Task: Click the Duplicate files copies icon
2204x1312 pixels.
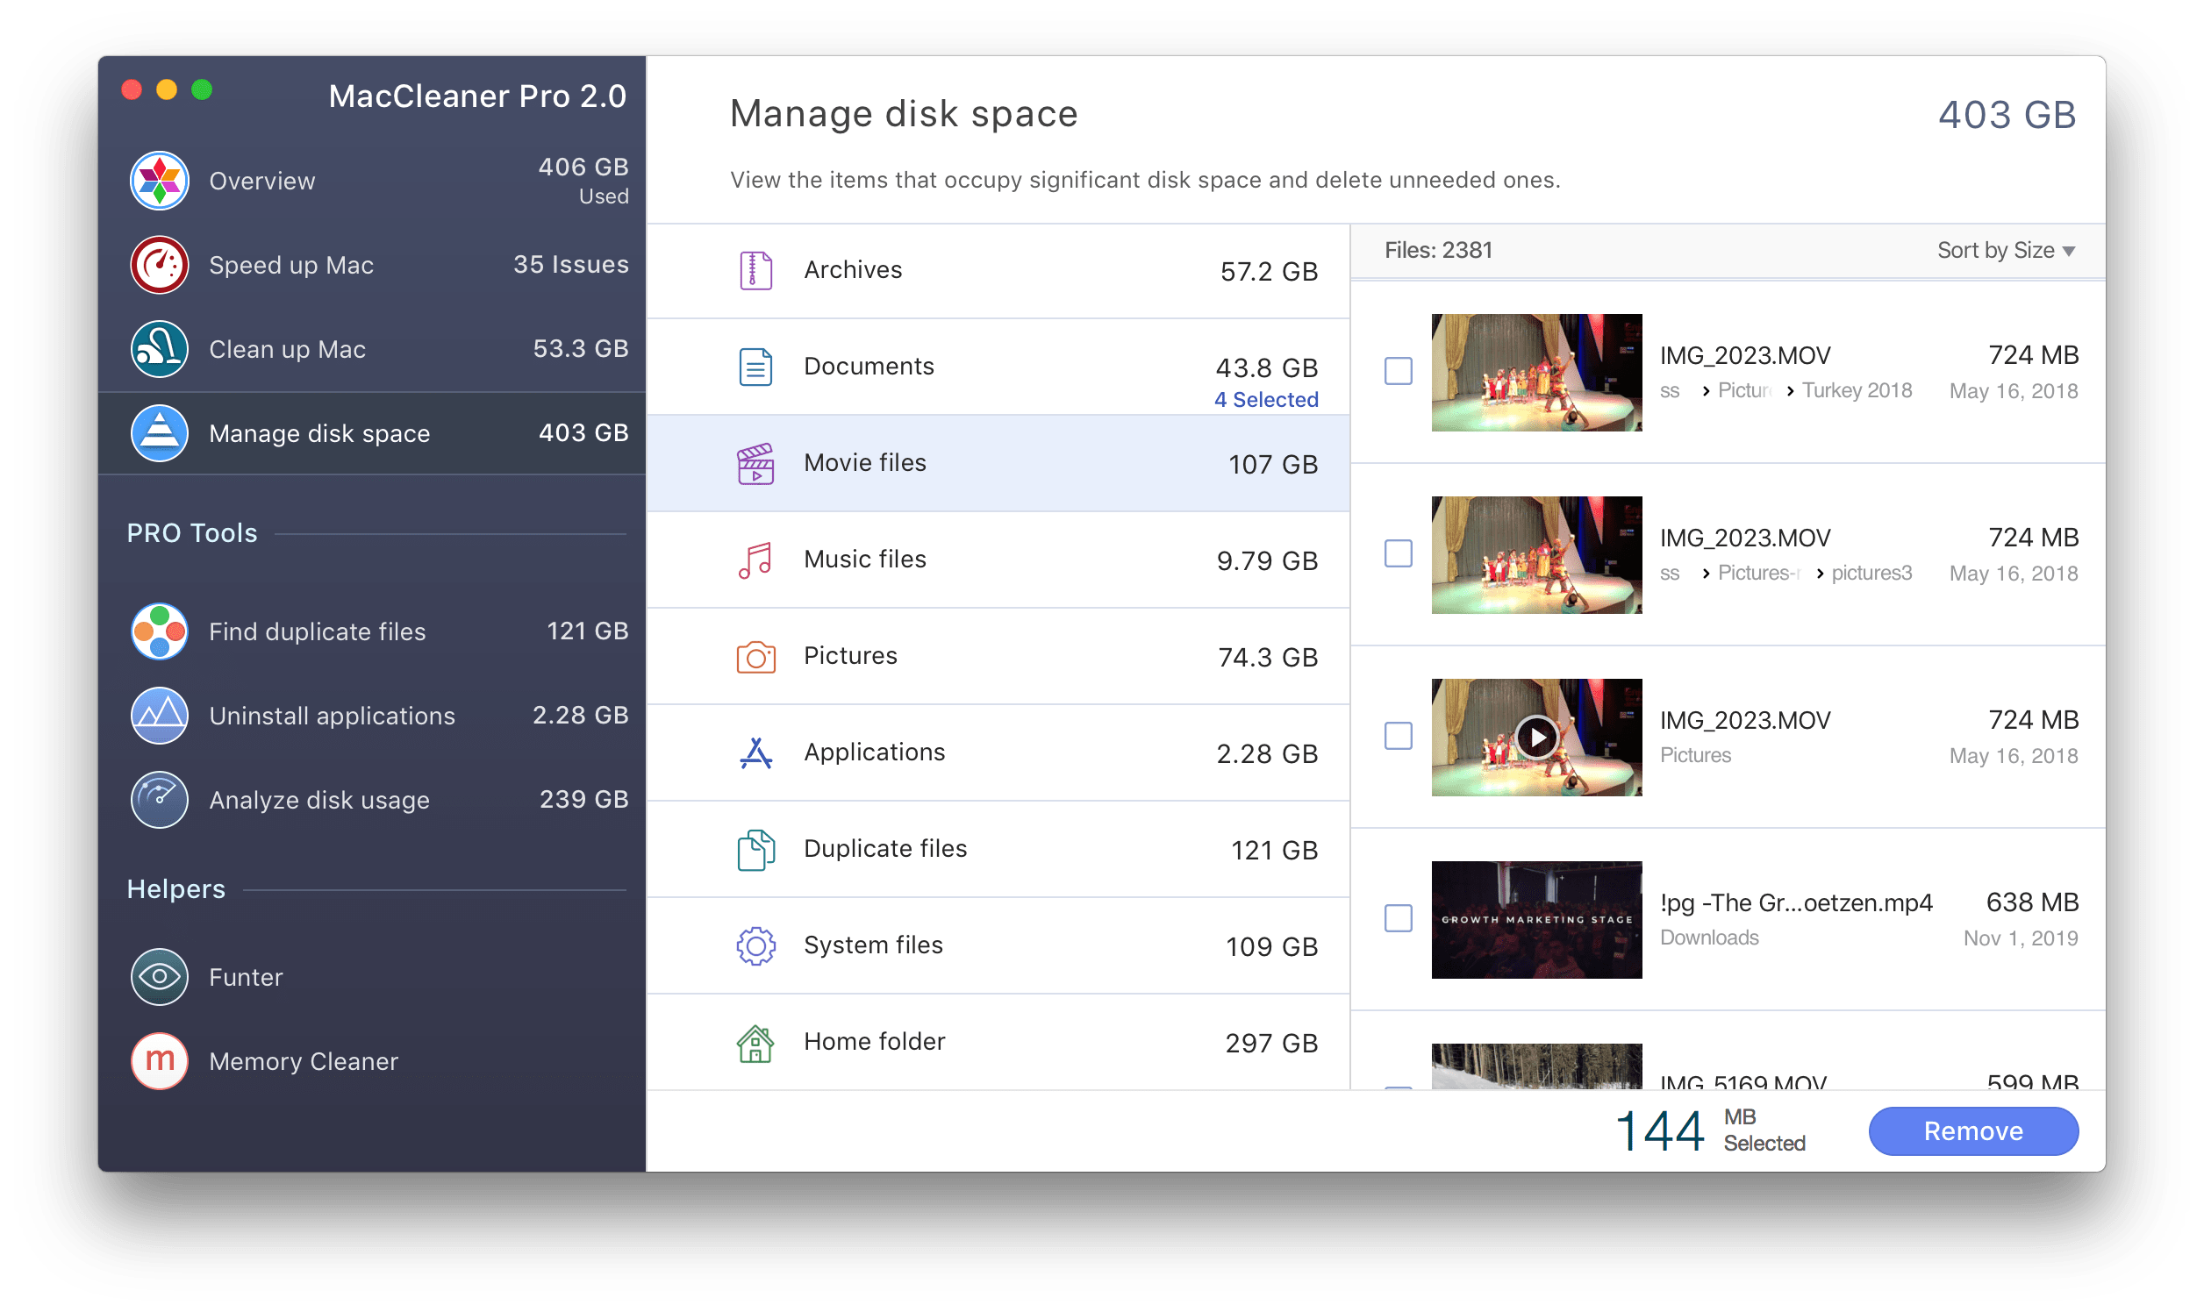Action: (755, 850)
